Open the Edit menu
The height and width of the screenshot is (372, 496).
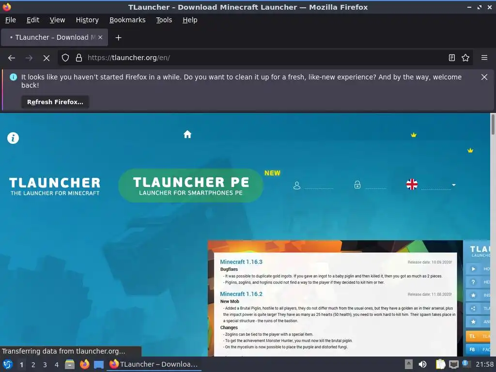click(x=33, y=20)
